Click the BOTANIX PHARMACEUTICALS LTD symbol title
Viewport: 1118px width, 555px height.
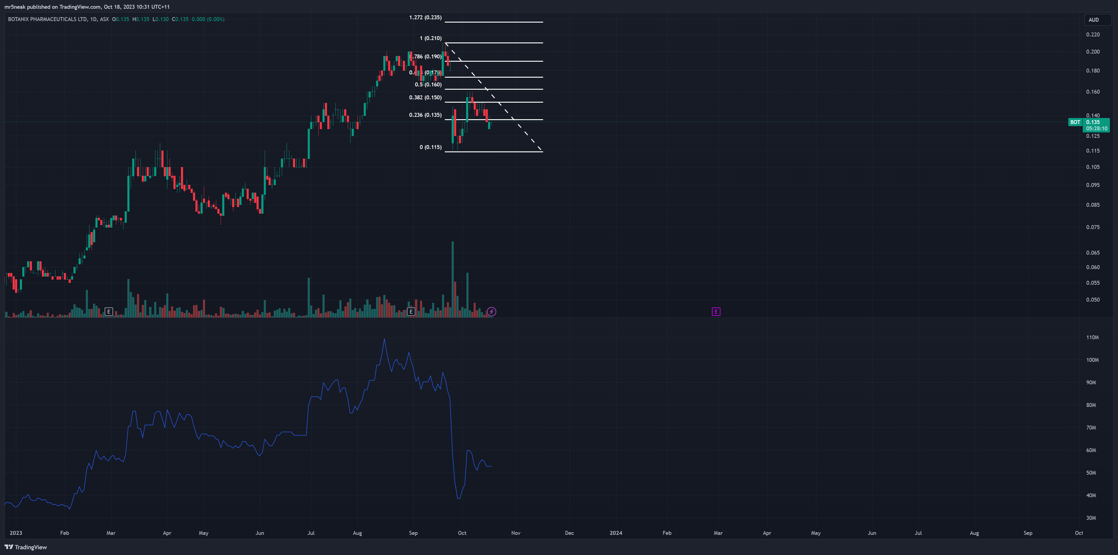point(48,19)
